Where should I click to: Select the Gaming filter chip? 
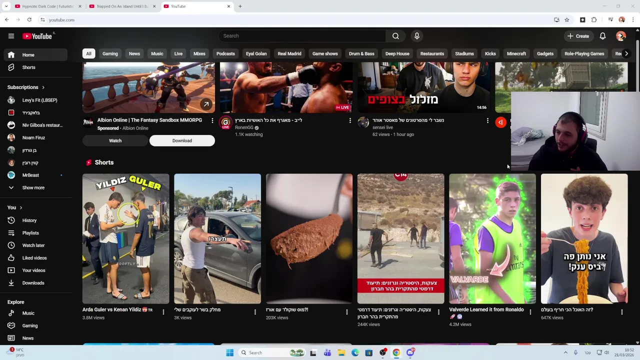coord(110,54)
